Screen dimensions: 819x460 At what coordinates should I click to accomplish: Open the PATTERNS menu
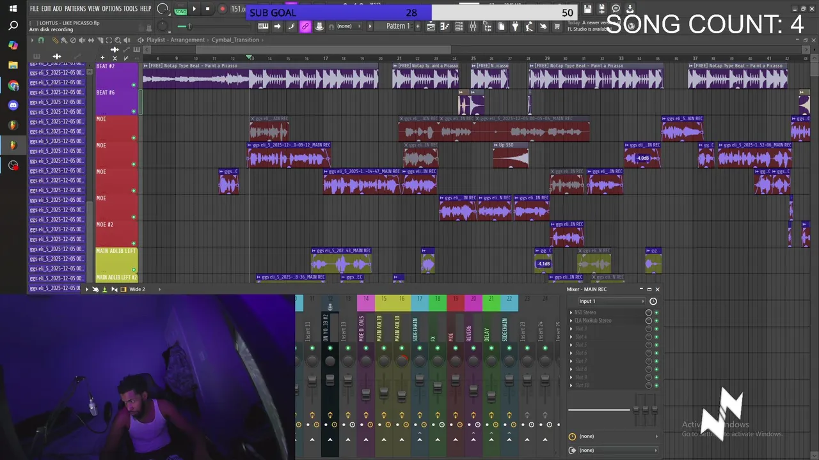[75, 8]
